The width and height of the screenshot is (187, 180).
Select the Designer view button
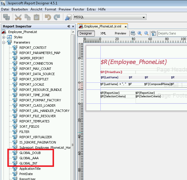[86, 33]
